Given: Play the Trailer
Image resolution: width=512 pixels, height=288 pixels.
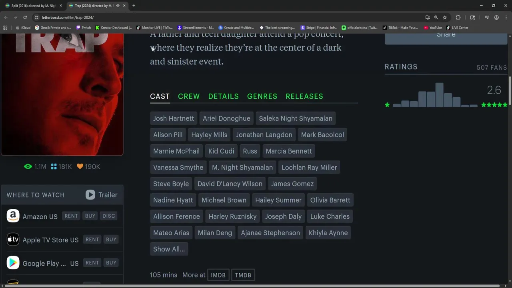Looking at the screenshot, I should click(102, 195).
